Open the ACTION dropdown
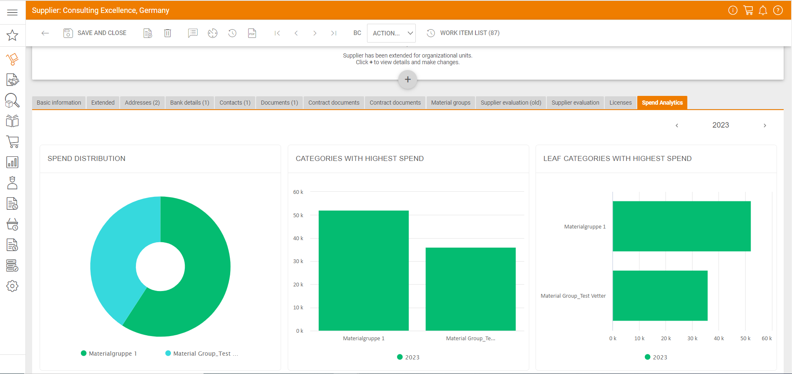 point(391,33)
